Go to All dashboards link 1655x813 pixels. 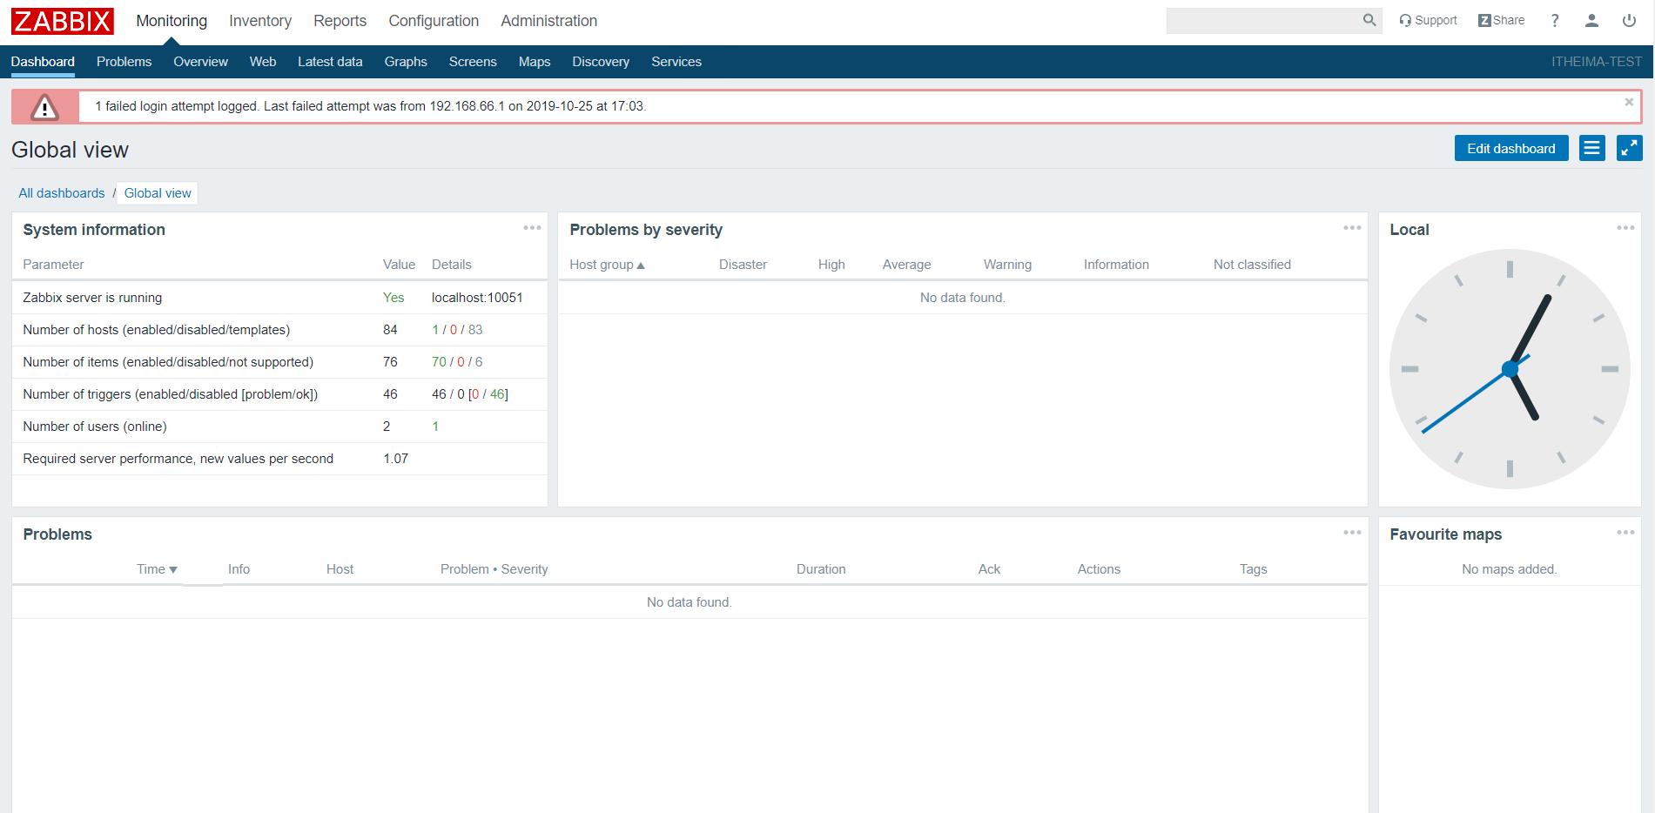click(62, 193)
